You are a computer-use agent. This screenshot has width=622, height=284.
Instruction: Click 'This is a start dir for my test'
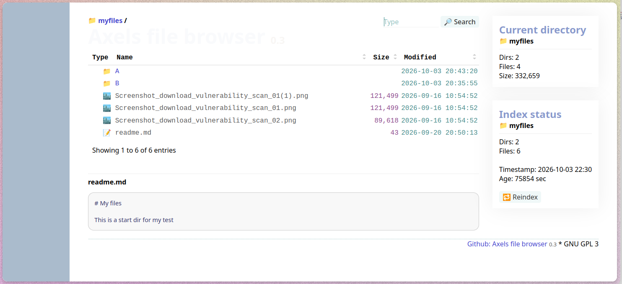(134, 220)
